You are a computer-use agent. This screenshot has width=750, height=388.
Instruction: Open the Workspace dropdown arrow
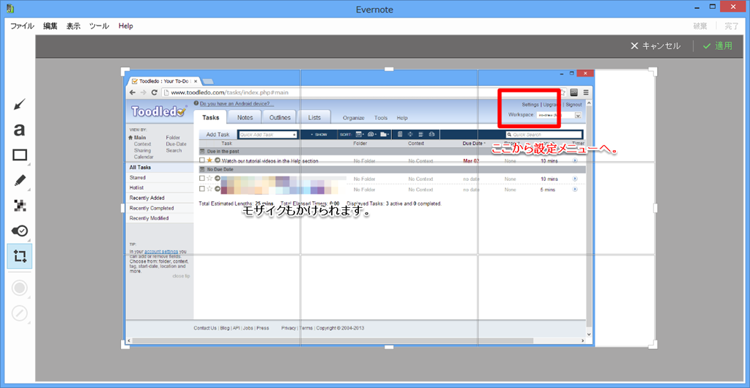[x=578, y=115]
